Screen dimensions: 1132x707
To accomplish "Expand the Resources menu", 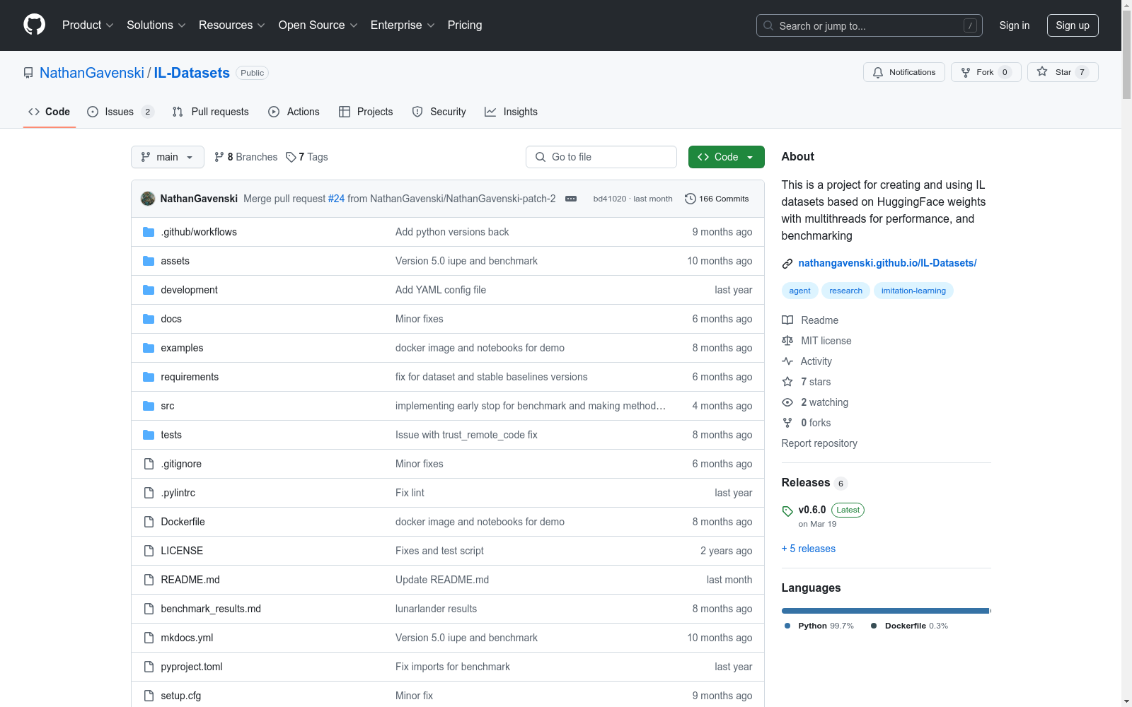I will tap(232, 25).
